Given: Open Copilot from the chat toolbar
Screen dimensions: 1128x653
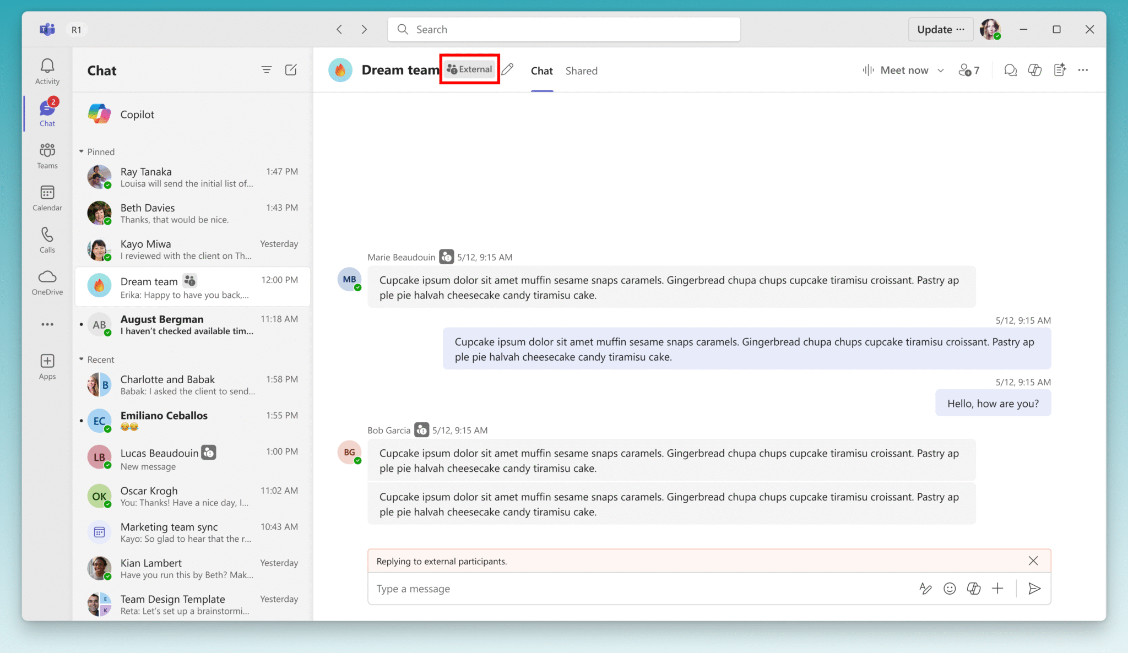Looking at the screenshot, I should tap(1035, 70).
